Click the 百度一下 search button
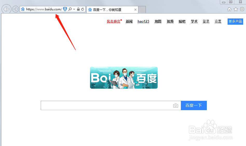The width and height of the screenshot is (246, 146). tap(194, 105)
